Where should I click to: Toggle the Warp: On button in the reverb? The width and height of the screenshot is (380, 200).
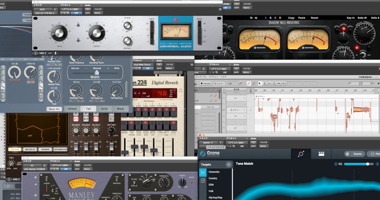(55, 109)
